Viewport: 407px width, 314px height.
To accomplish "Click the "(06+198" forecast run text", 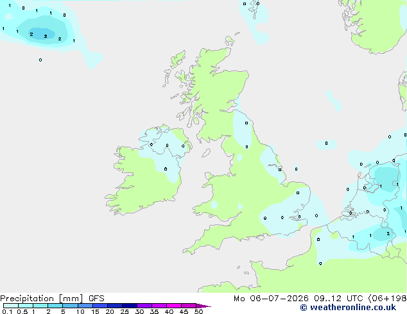I will pyautogui.click(x=387, y=299).
